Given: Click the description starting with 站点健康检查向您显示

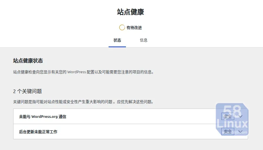Looking at the screenshot, I should coord(83,72).
